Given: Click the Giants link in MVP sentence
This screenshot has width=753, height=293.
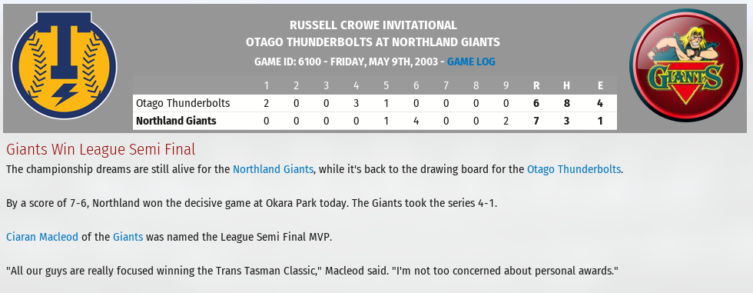Looking at the screenshot, I should click(x=128, y=238).
